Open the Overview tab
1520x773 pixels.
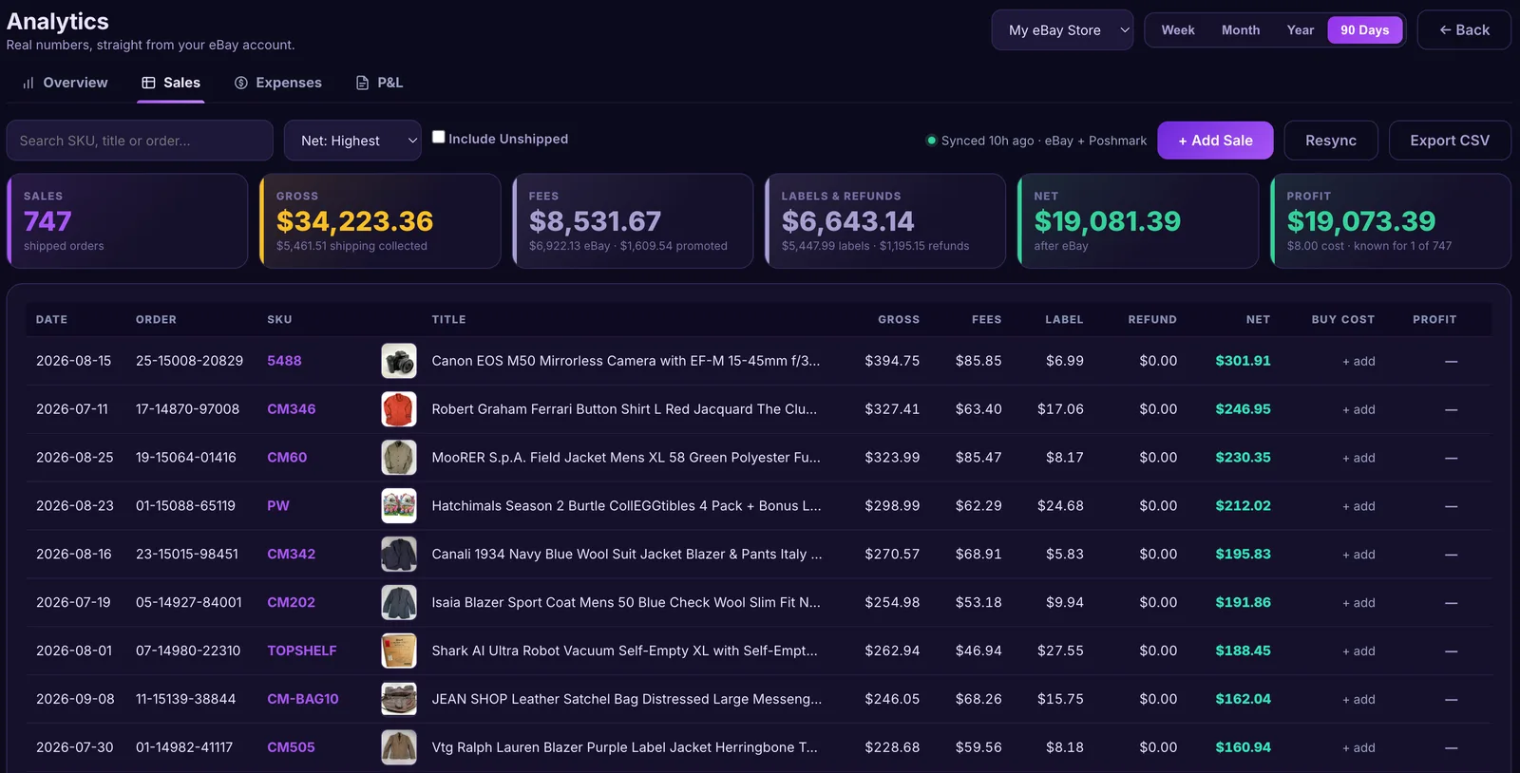[65, 83]
